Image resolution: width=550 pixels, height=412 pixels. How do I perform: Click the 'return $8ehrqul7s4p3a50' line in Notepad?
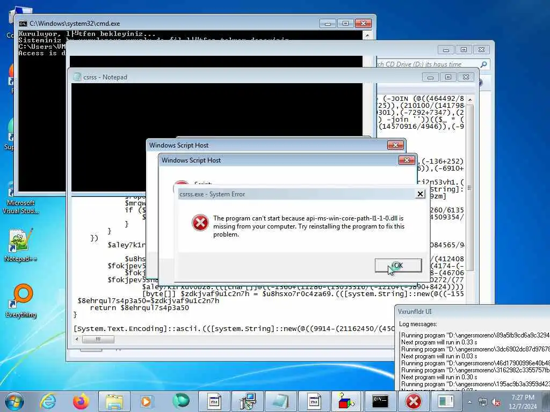[x=139, y=307]
